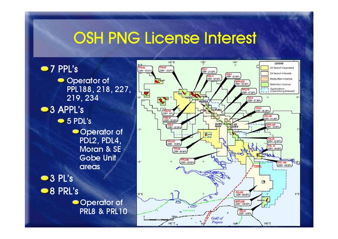Click the PRL01 OSH 5.00% callout

click(x=245, y=212)
